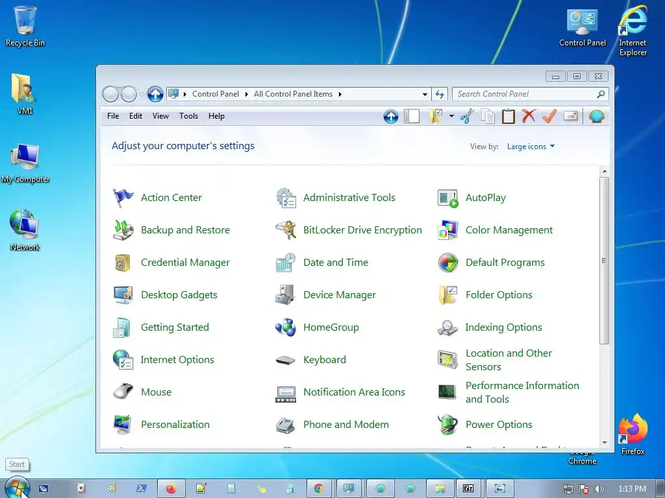This screenshot has width=665, height=498.
Task: Open the Power Options battery icon
Action: 448,424
